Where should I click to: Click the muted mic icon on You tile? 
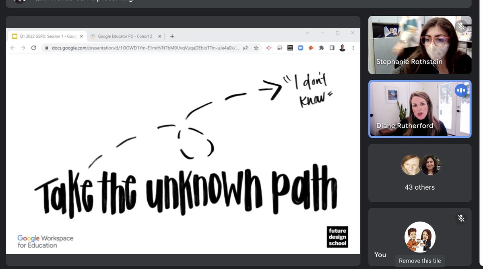click(x=461, y=218)
